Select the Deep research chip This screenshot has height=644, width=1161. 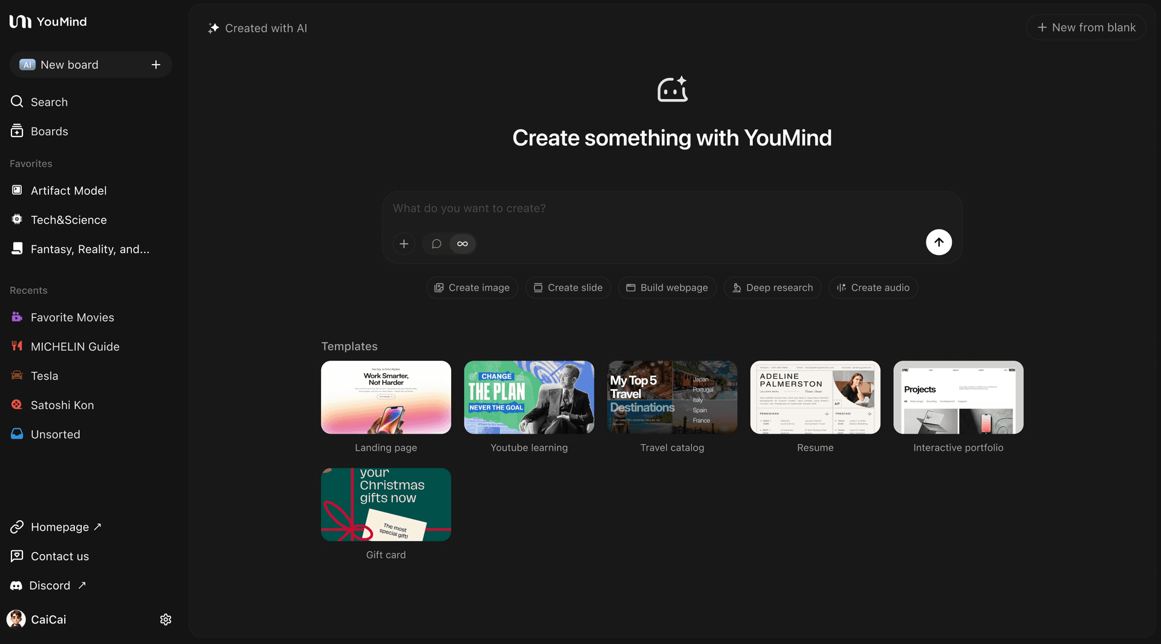pyautogui.click(x=772, y=288)
